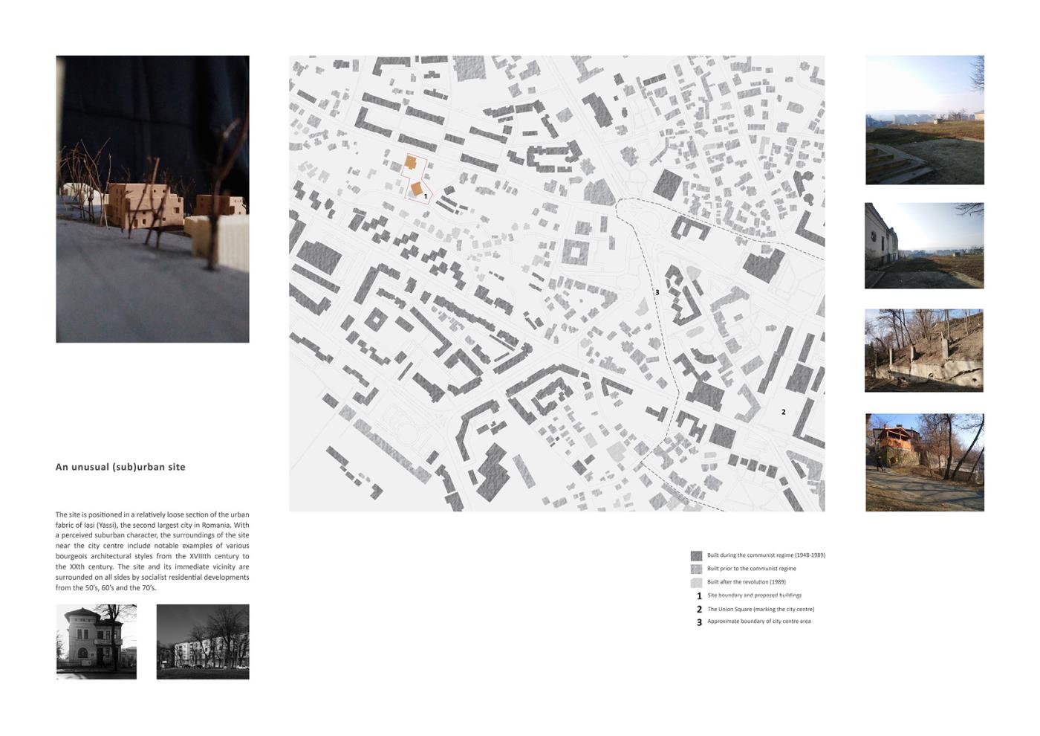
Task: Select the swatch for buildings prior to communist regime
Action: [x=696, y=569]
